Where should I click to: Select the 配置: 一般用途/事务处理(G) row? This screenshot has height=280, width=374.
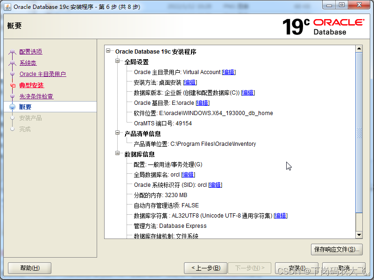(x=168, y=164)
